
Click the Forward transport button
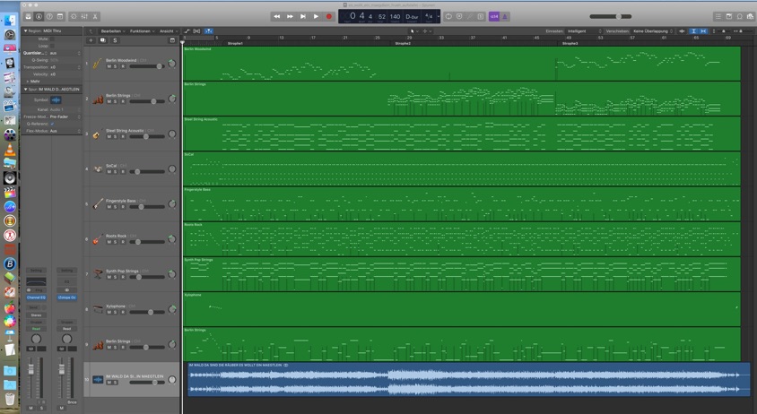(290, 16)
